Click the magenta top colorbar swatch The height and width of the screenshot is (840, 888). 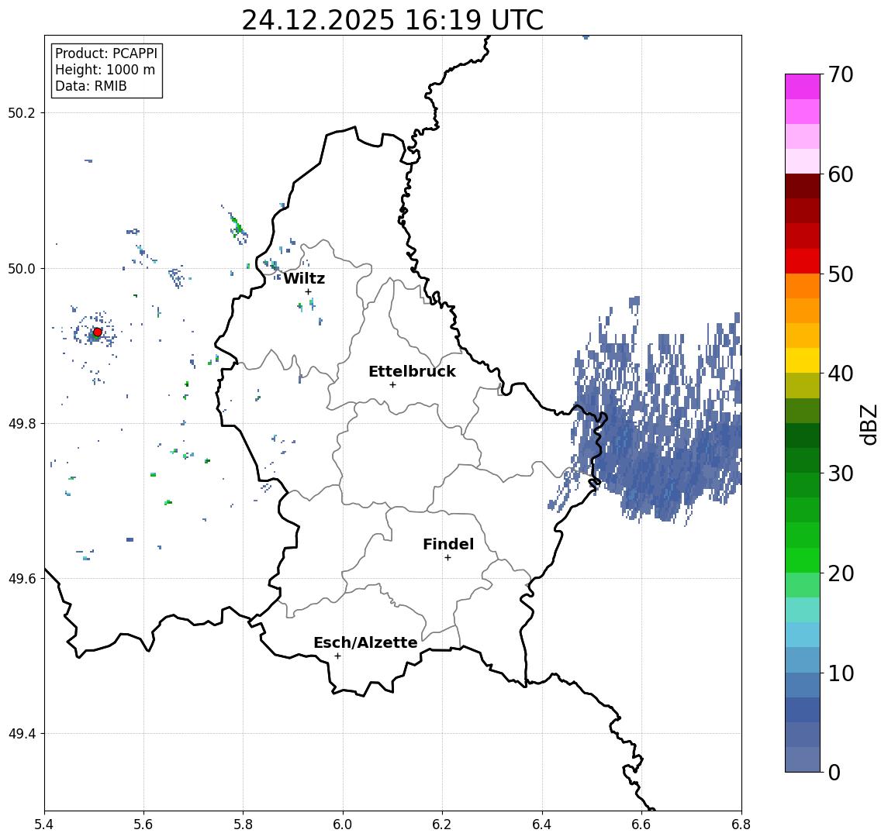pyautogui.click(x=803, y=87)
